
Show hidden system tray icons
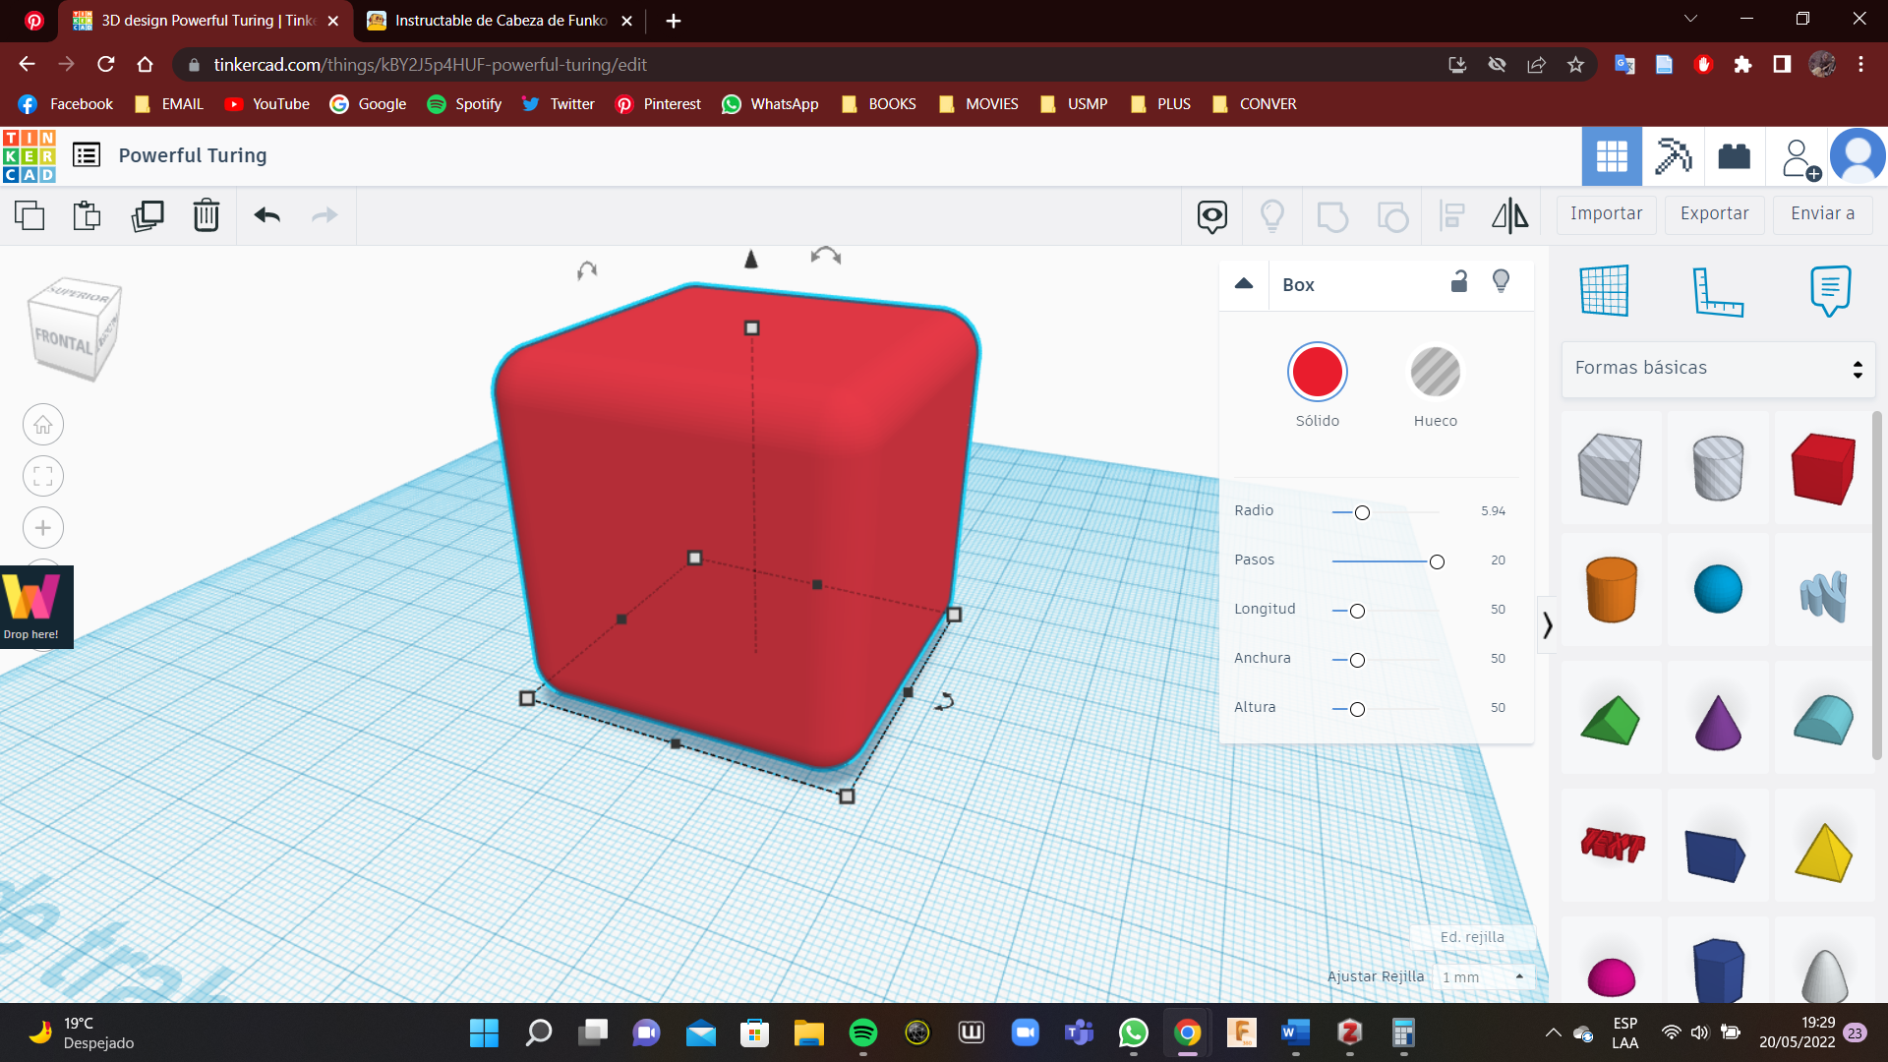click(x=1553, y=1032)
